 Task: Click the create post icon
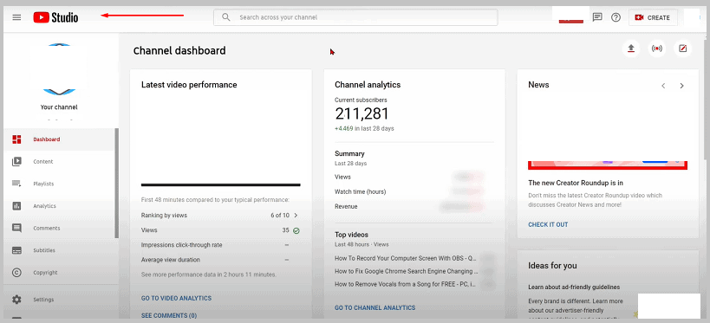click(683, 48)
